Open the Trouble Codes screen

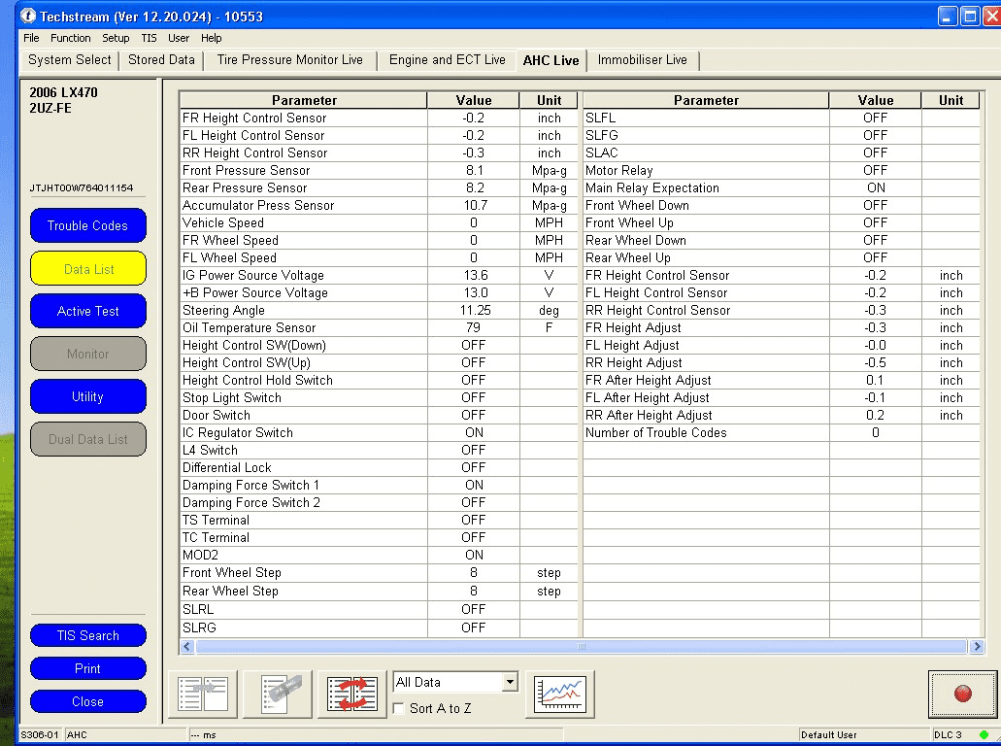(x=88, y=225)
